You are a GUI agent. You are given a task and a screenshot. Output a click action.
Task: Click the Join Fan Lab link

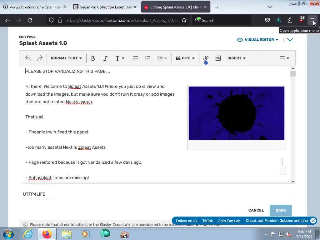(229, 221)
